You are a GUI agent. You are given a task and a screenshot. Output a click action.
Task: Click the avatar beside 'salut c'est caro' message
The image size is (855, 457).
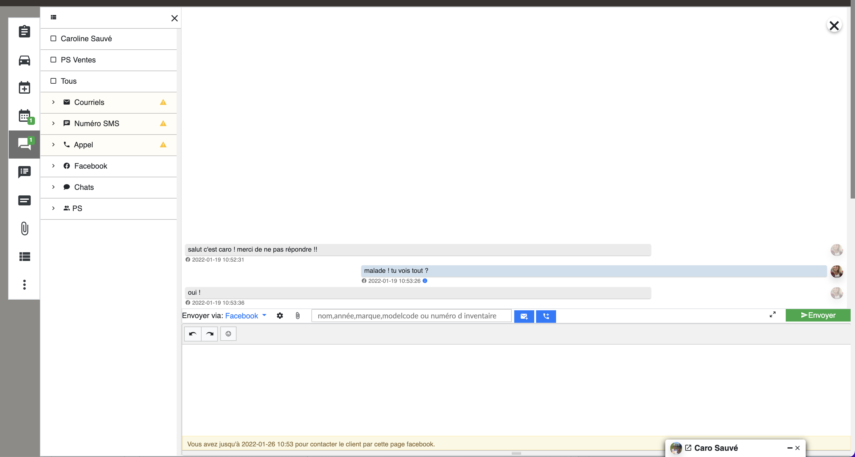[x=836, y=250]
